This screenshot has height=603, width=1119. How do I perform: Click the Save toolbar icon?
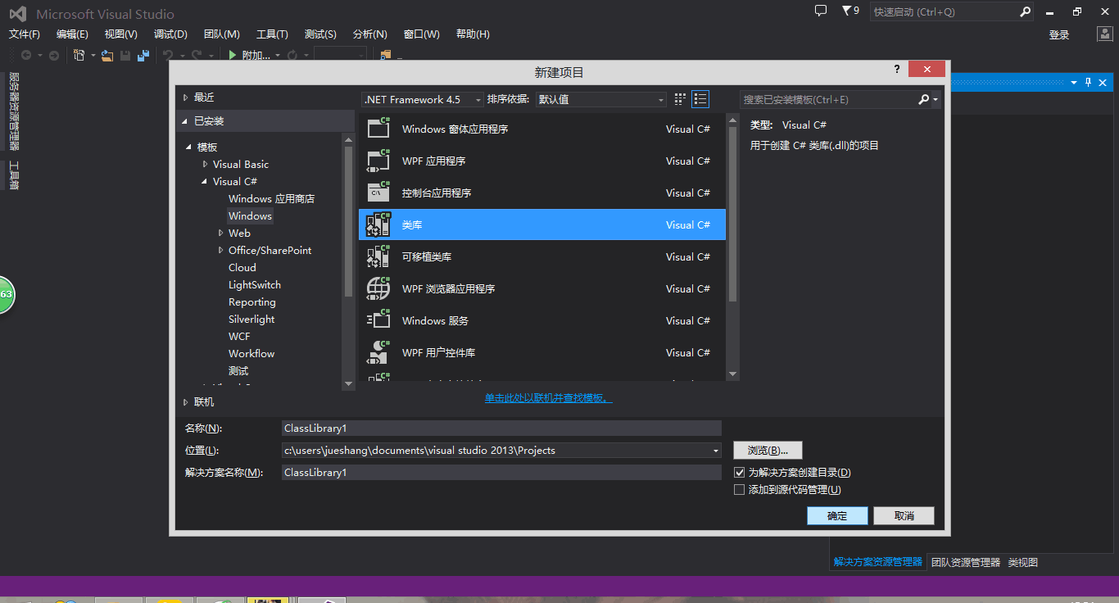click(x=125, y=55)
